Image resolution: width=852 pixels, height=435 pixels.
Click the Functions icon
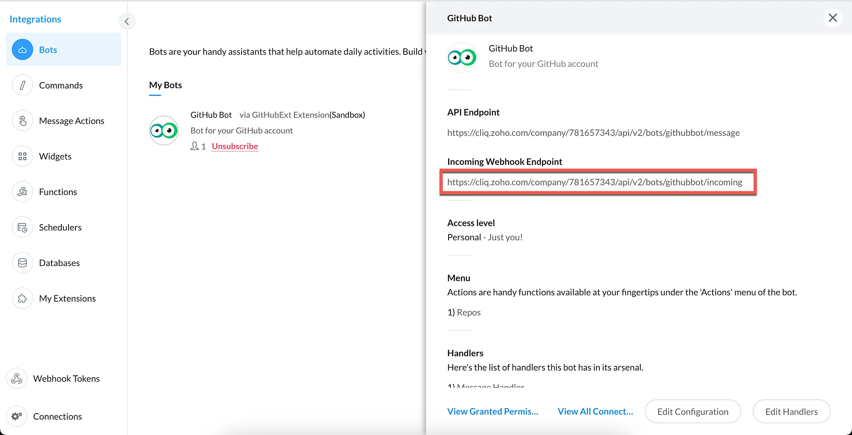coord(23,192)
